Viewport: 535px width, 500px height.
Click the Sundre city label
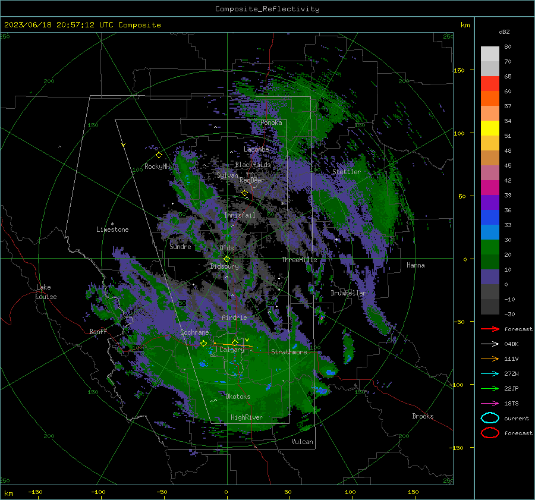(180, 246)
